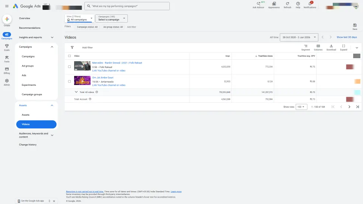The height and width of the screenshot is (204, 363).
Task: Open the Columns icon
Action: (318, 46)
